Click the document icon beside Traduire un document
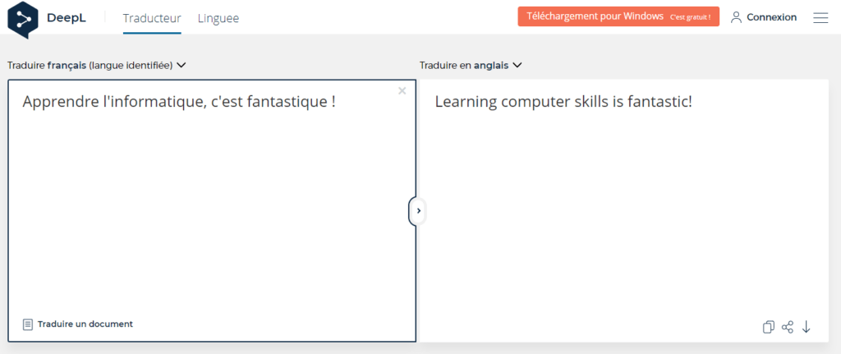 click(28, 324)
